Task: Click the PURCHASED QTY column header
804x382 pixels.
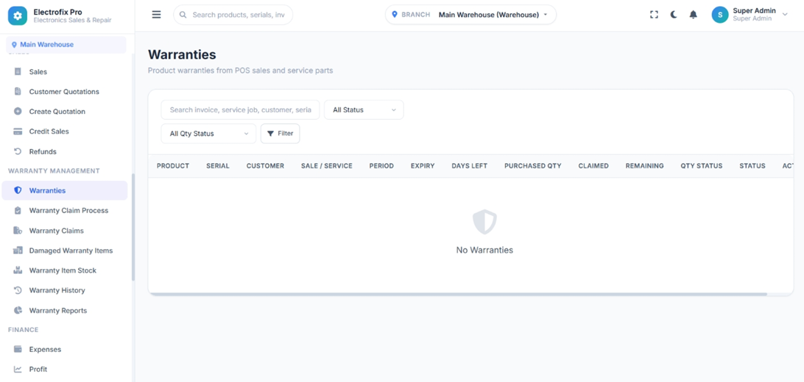Action: coord(533,166)
